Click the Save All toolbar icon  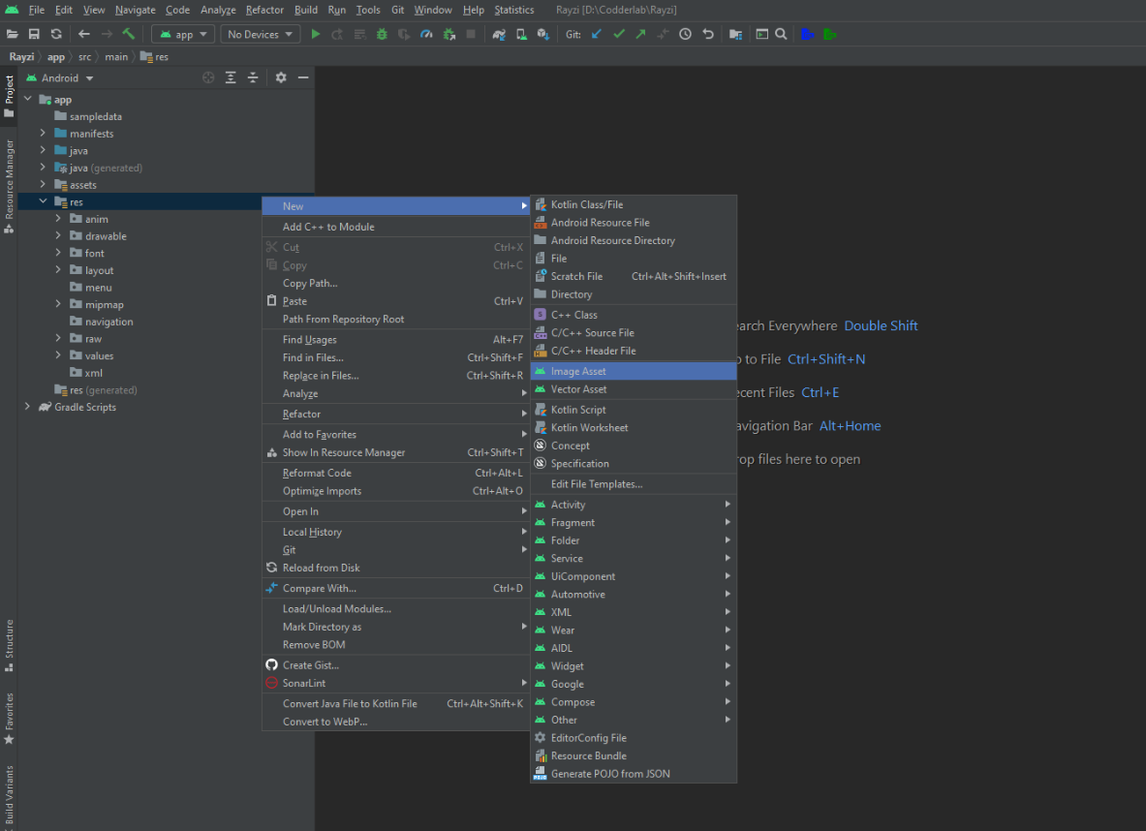click(34, 34)
